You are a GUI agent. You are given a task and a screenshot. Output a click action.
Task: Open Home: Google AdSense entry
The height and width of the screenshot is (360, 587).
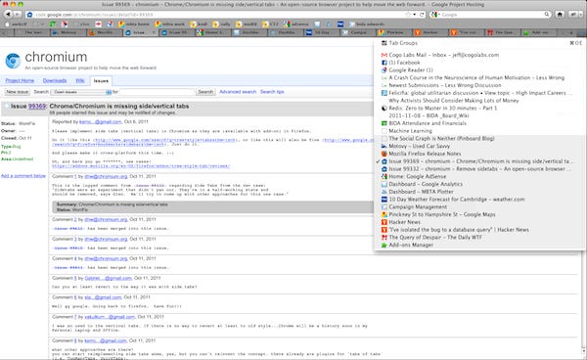tap(479, 176)
